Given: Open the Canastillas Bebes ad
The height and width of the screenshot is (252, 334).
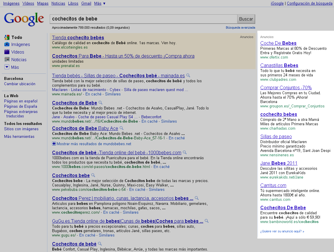Looking at the screenshot, I should coord(279,65).
